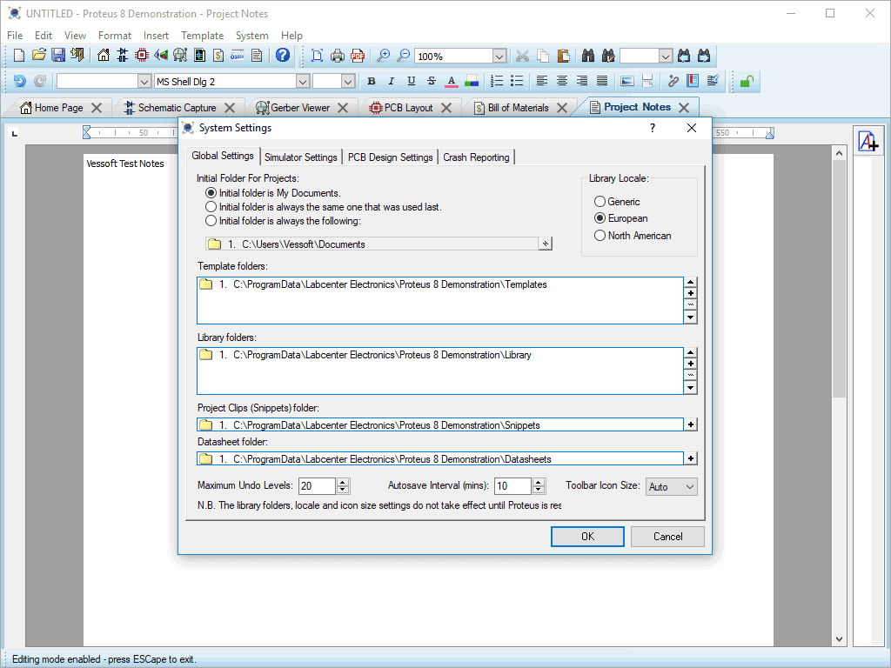Image resolution: width=891 pixels, height=668 pixels.
Task: Select 'Initial folder is My Documents' option
Action: click(x=272, y=193)
